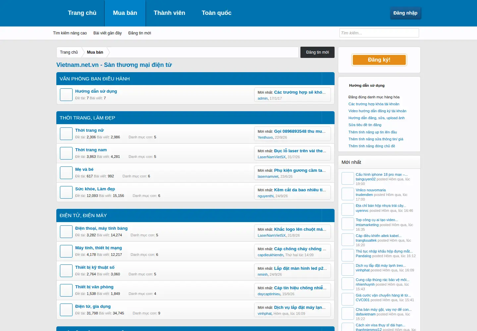Collapse the THỜI TRANG, LÀM ĐẸP category
Screen dimensions: 477x331
point(328,118)
